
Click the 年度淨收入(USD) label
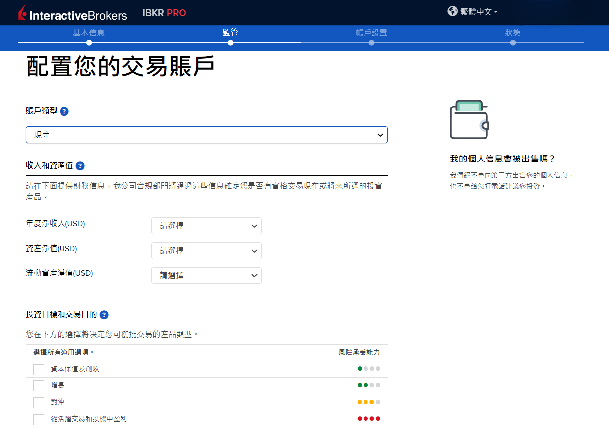pyautogui.click(x=56, y=224)
